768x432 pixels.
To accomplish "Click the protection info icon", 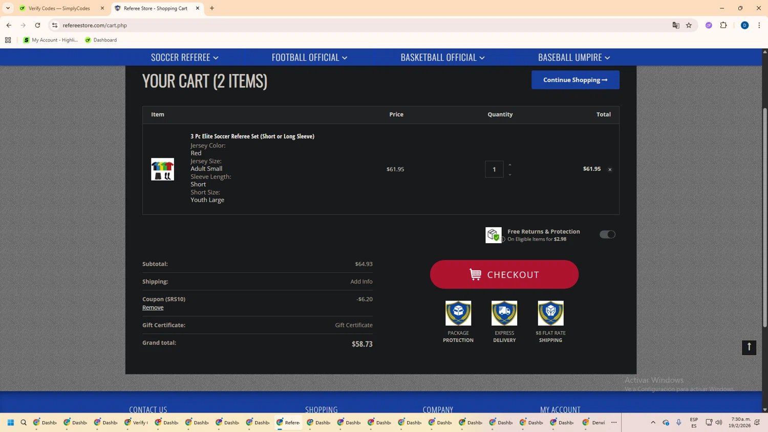I will [503, 240].
